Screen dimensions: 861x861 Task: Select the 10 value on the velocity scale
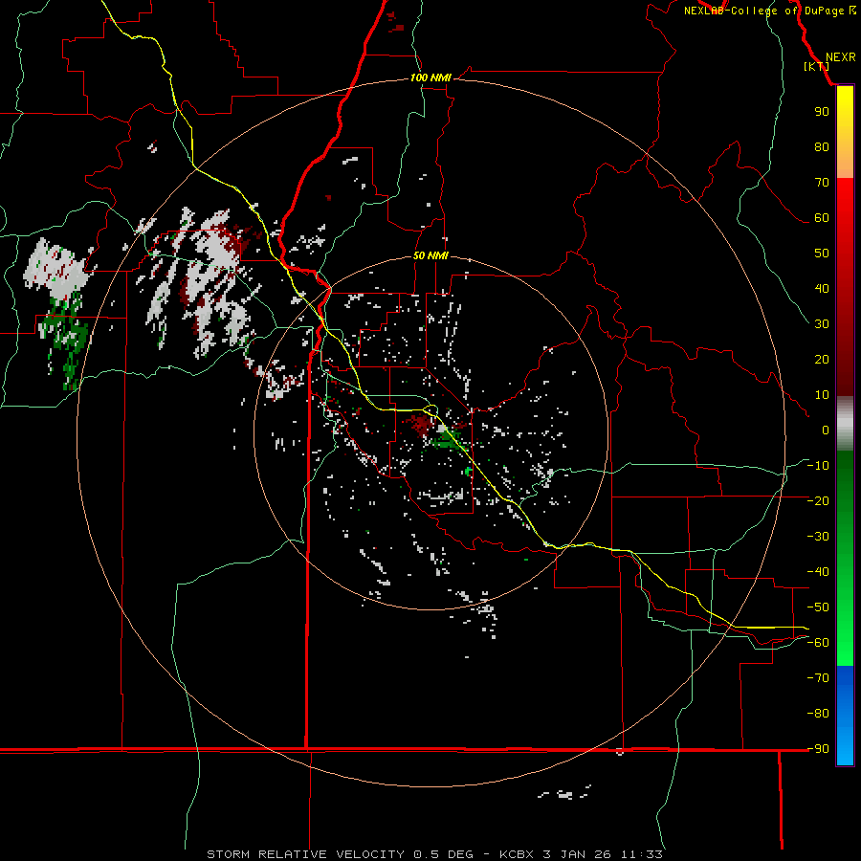coord(822,395)
